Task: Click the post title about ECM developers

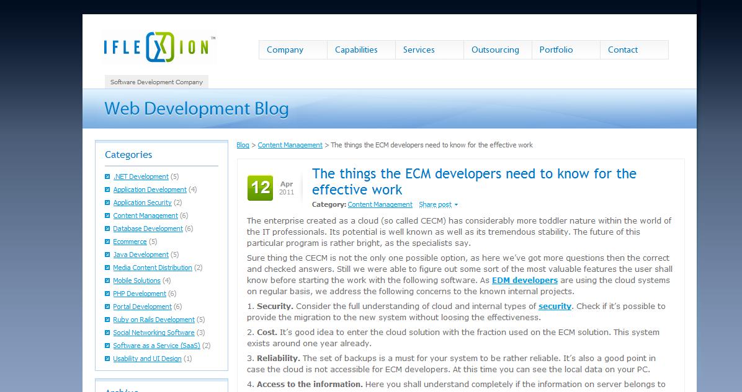Action: pyautogui.click(x=474, y=181)
